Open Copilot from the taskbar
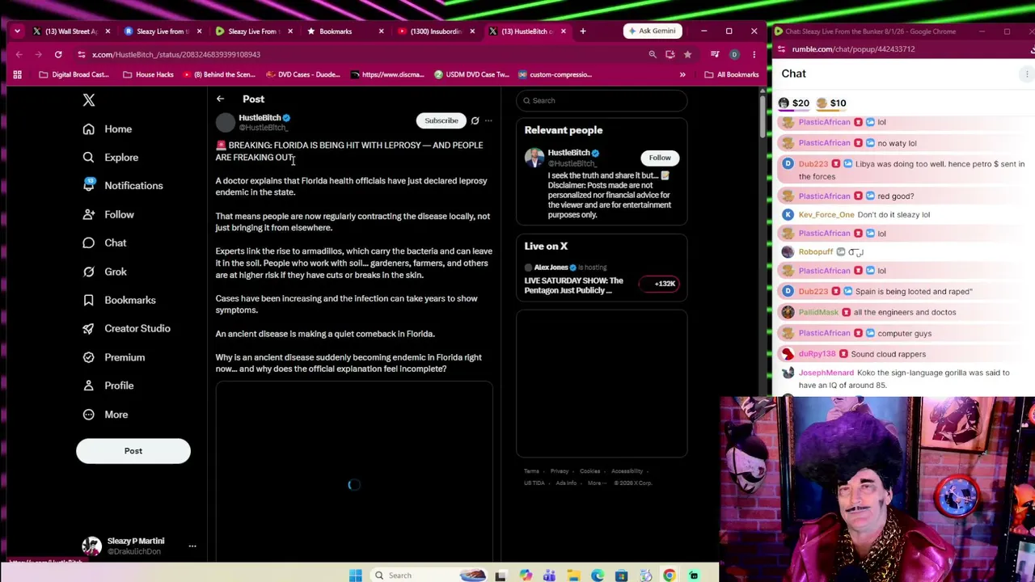Viewport: 1035px width, 582px height. (x=526, y=576)
